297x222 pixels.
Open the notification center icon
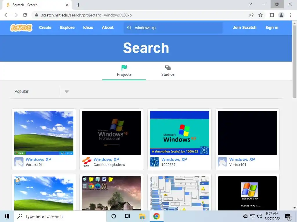288,217
